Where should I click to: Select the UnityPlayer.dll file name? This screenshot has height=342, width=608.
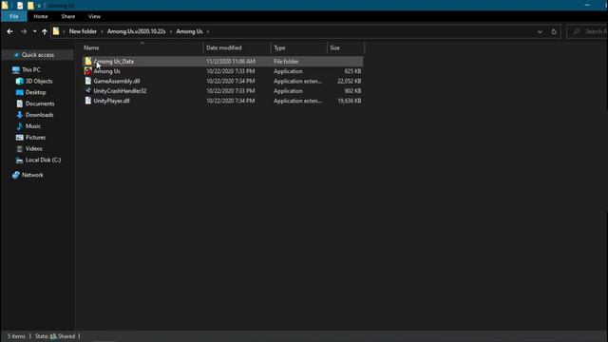(111, 101)
